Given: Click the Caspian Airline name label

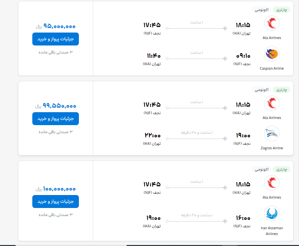Looking at the screenshot, I should tap(272, 68).
